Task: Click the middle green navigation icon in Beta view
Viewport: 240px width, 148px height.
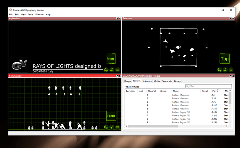Action: 225,70
